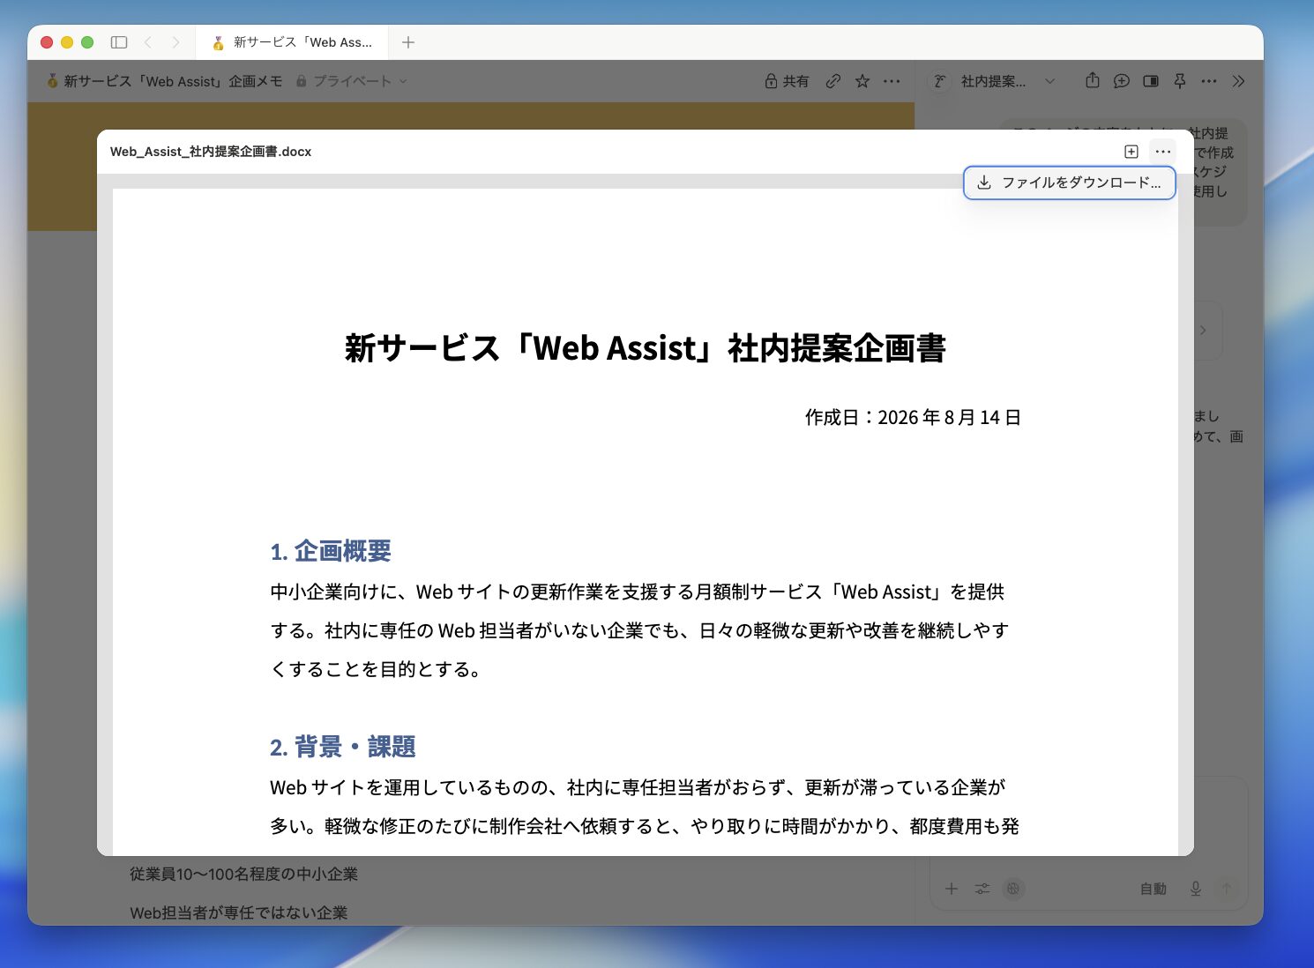Open a new tab with the plus icon

[x=408, y=42]
